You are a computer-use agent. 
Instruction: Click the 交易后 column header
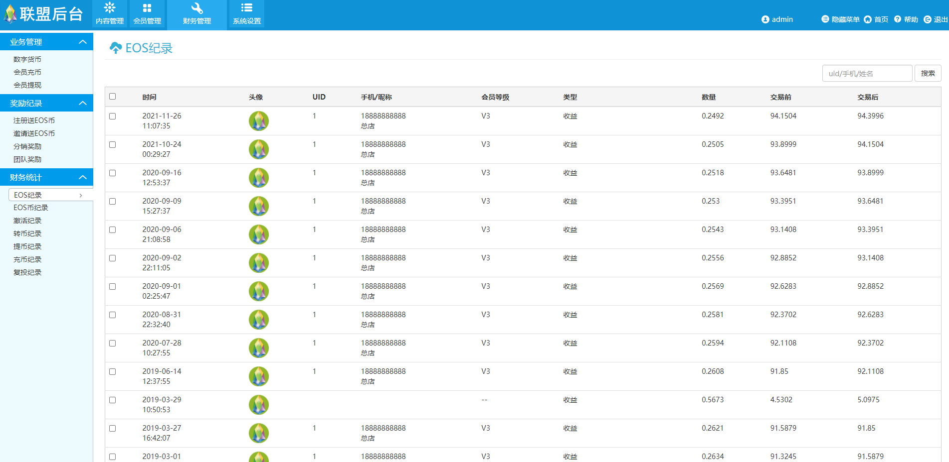(868, 97)
